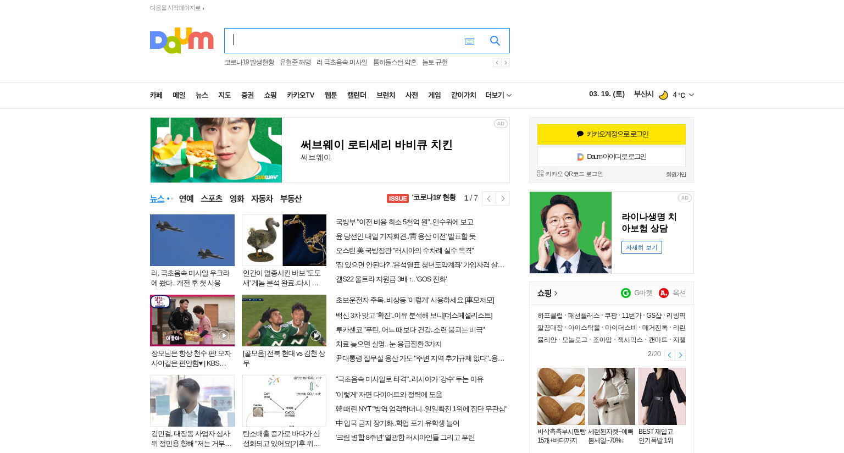Click the G마켓 green icon
This screenshot has width=844, height=453.
(x=626, y=293)
